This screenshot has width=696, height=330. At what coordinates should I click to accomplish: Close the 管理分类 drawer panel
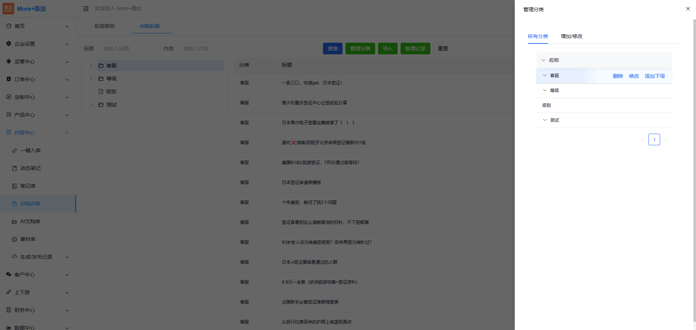(x=688, y=9)
